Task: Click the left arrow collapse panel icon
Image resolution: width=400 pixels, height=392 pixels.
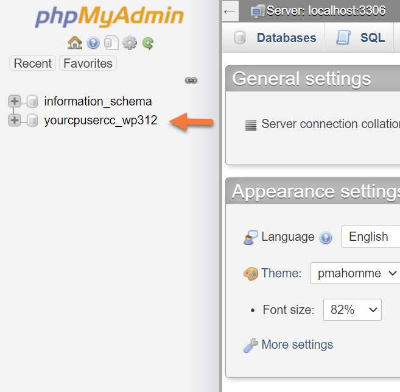Action: [x=230, y=10]
